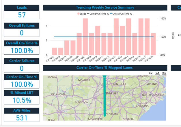Click the Carrier On-Time % Mapped Lanes header
Screen dimensions: 181x127
tap(105, 68)
